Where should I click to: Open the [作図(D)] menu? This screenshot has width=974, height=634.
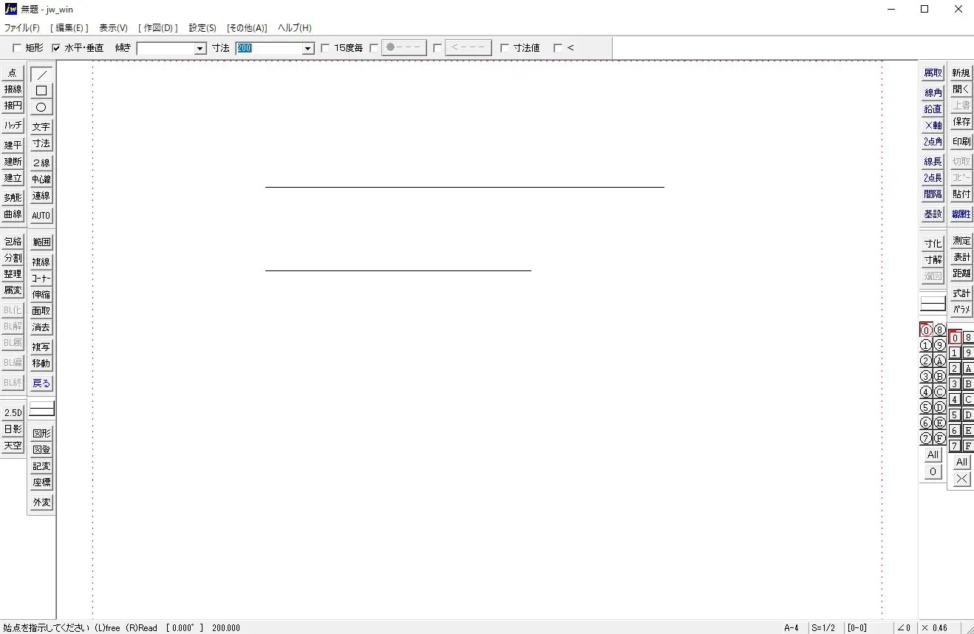[x=157, y=28]
